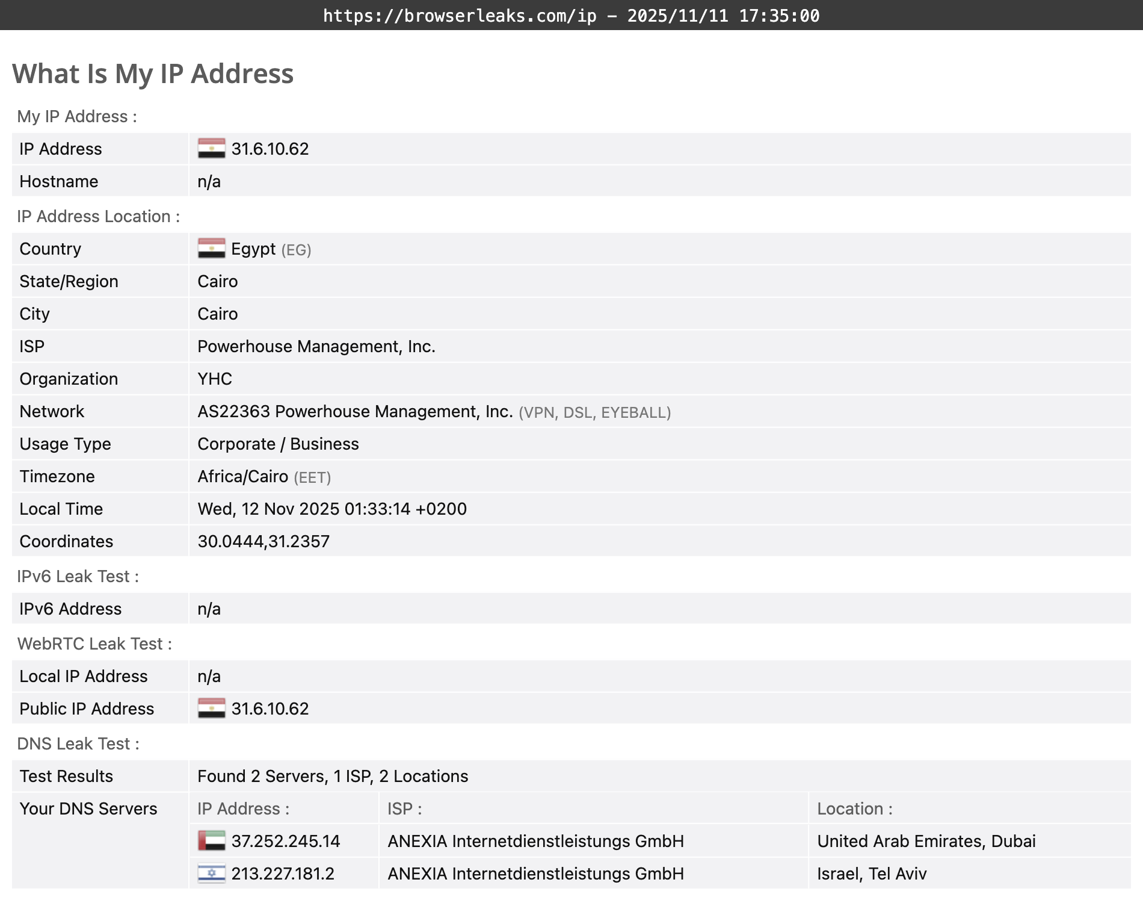Click the EG country code label

296,249
